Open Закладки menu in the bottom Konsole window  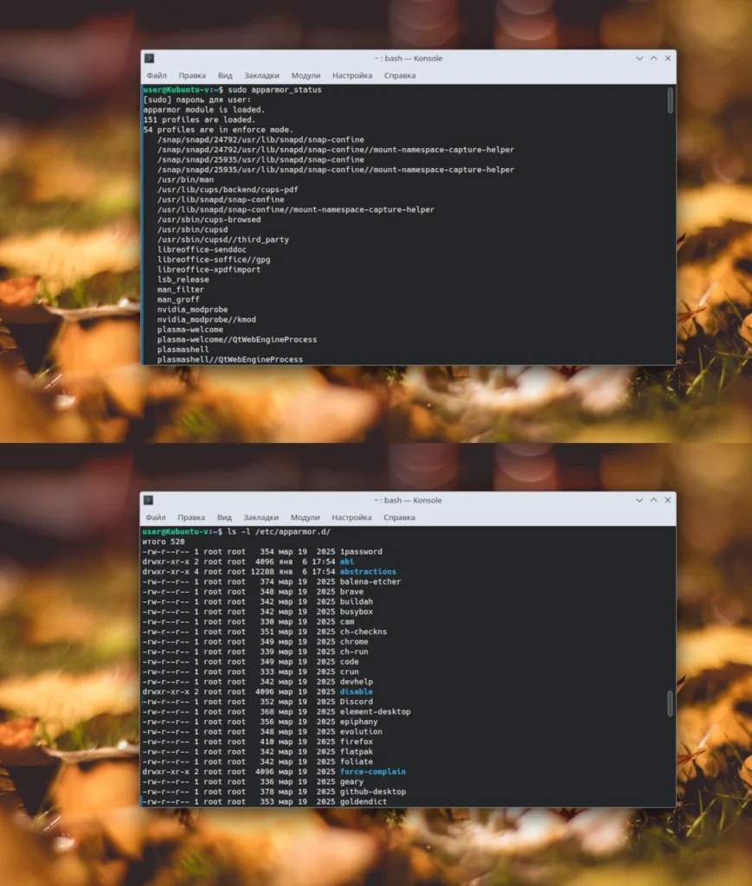(261, 517)
